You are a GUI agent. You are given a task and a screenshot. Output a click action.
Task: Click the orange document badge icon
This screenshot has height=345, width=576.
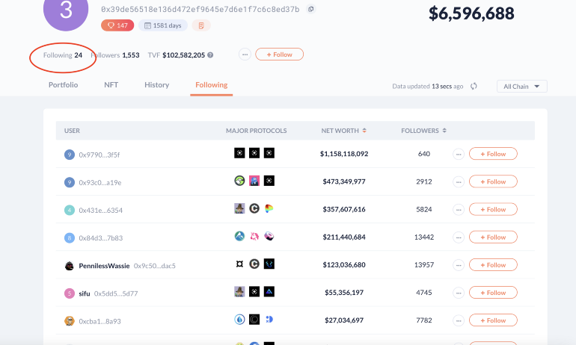coord(200,25)
